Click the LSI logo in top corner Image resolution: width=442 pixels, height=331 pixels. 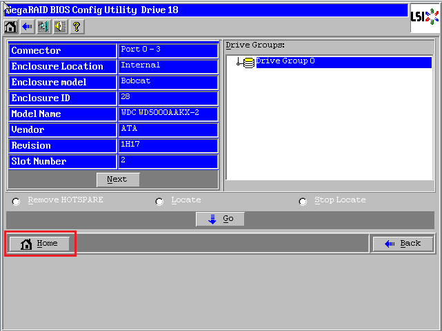tap(423, 14)
